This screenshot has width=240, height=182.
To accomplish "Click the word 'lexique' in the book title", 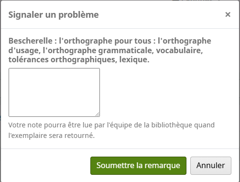I will 134,60.
